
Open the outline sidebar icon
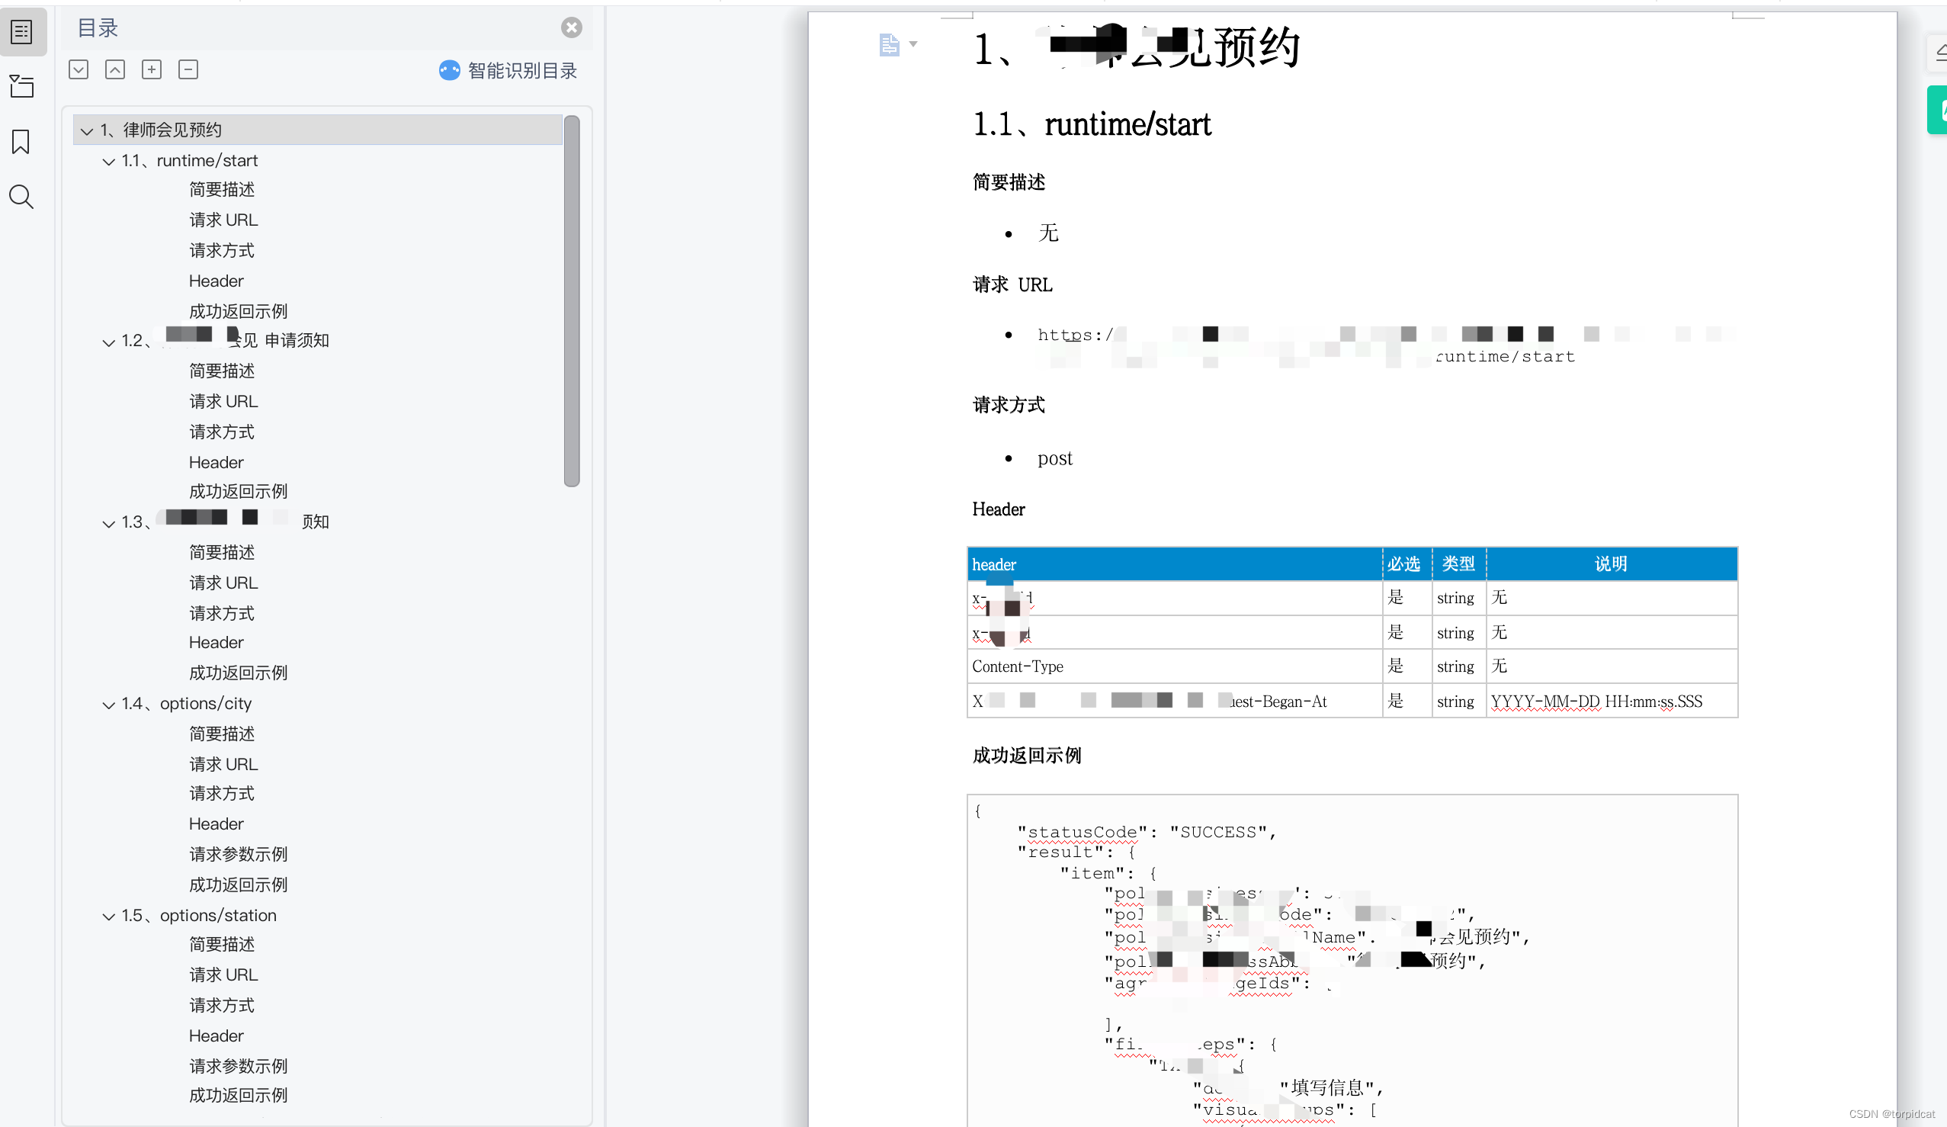coord(21,32)
